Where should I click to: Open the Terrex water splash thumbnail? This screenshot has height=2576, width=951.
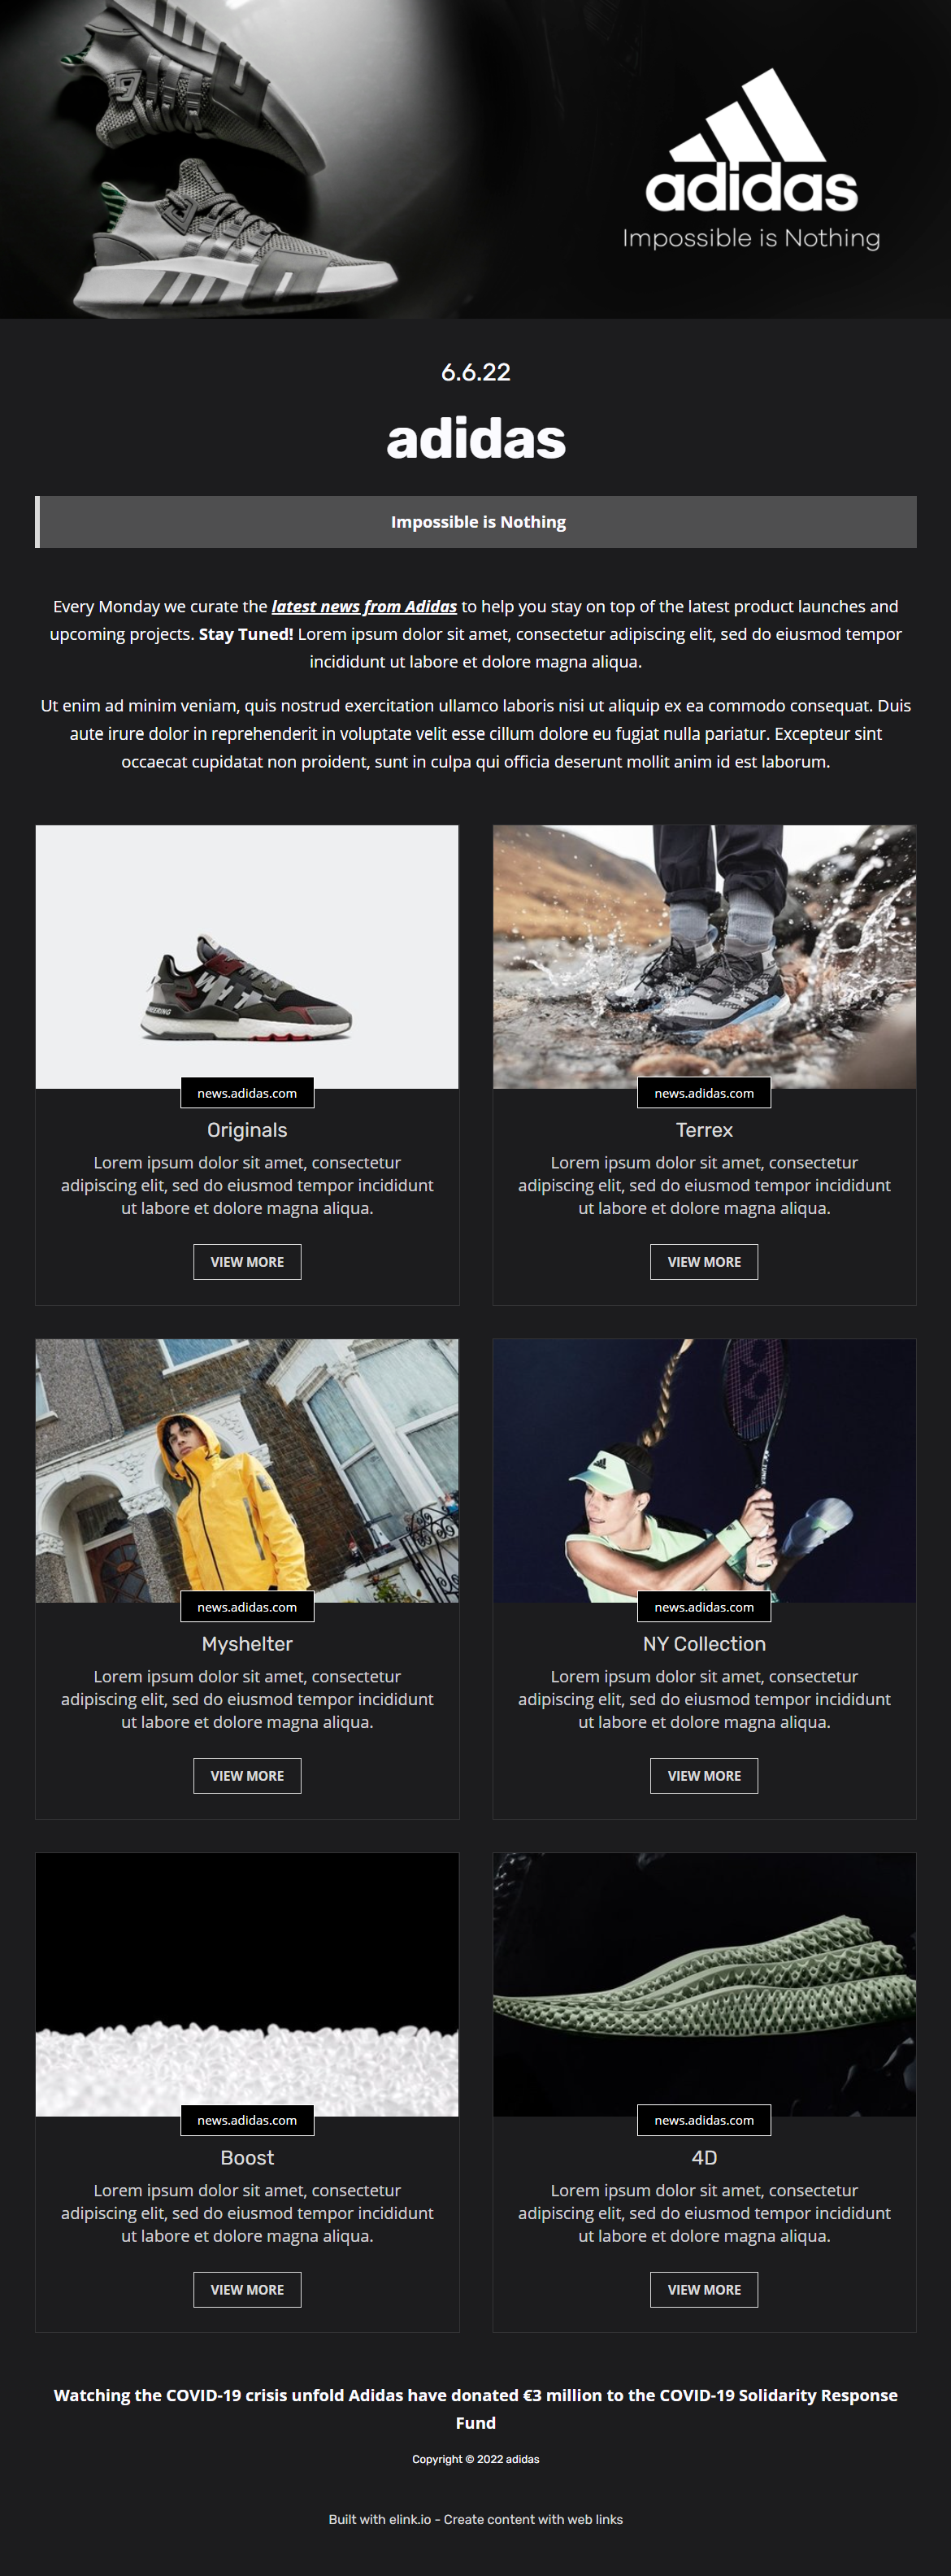point(704,956)
